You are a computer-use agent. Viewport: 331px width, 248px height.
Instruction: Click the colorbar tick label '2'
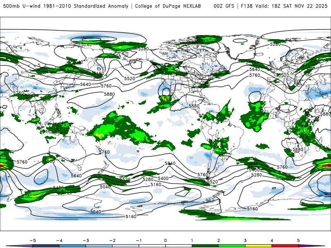point(218,241)
